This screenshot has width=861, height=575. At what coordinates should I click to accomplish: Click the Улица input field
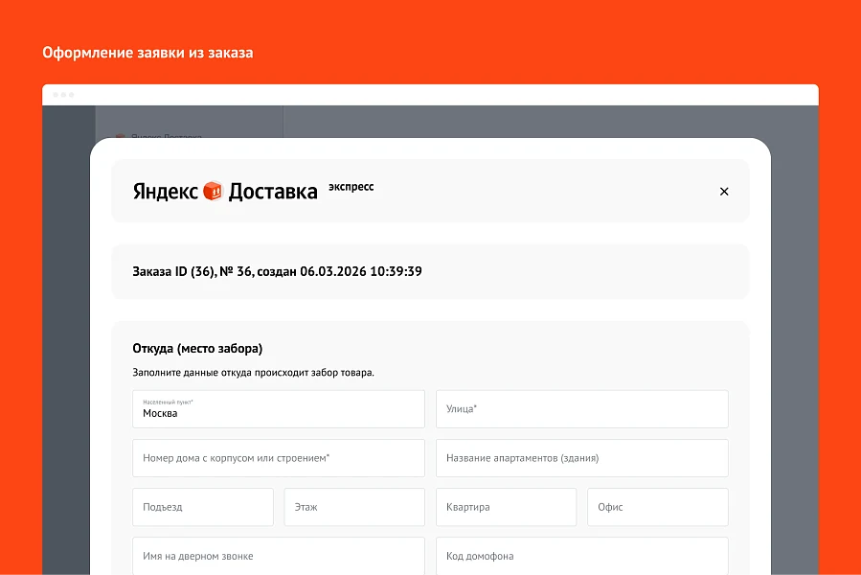tap(582, 409)
